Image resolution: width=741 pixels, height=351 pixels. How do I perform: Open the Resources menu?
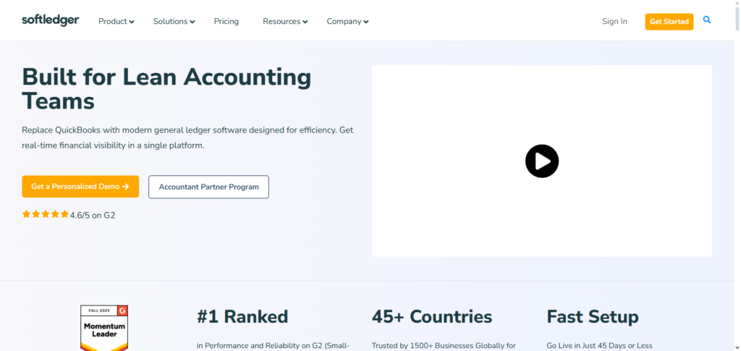pos(285,21)
